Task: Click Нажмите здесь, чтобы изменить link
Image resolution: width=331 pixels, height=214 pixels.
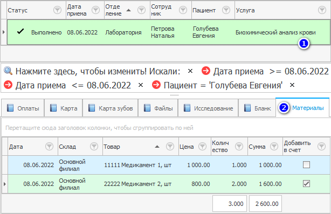Action: [81, 71]
